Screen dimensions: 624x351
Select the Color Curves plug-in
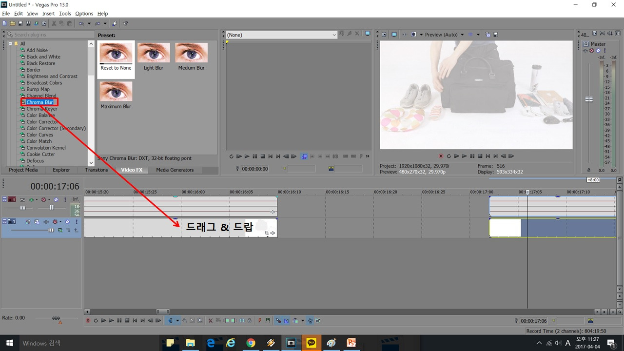[40, 135]
